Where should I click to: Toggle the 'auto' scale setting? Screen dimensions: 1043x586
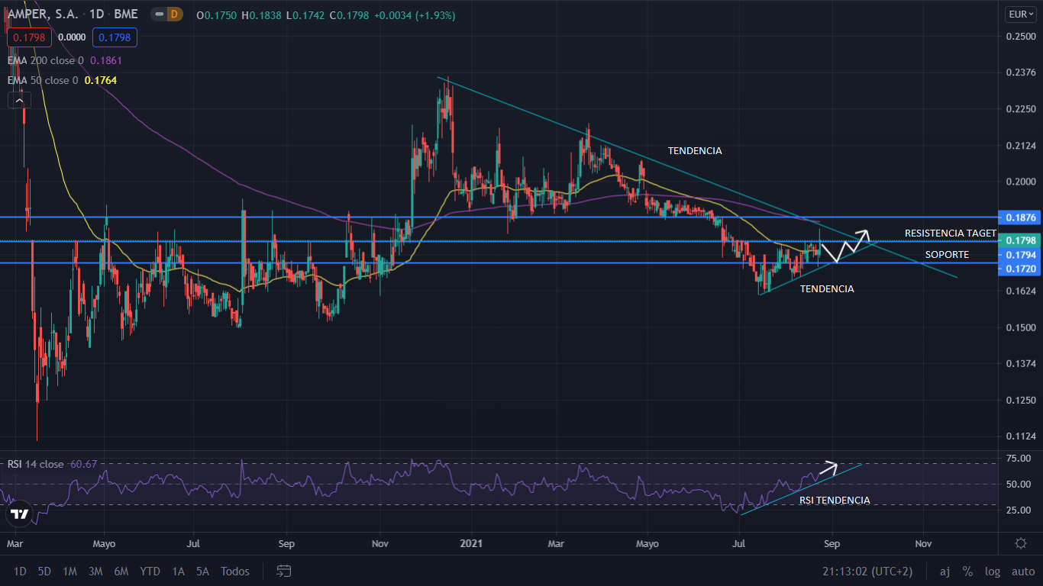point(1022,571)
